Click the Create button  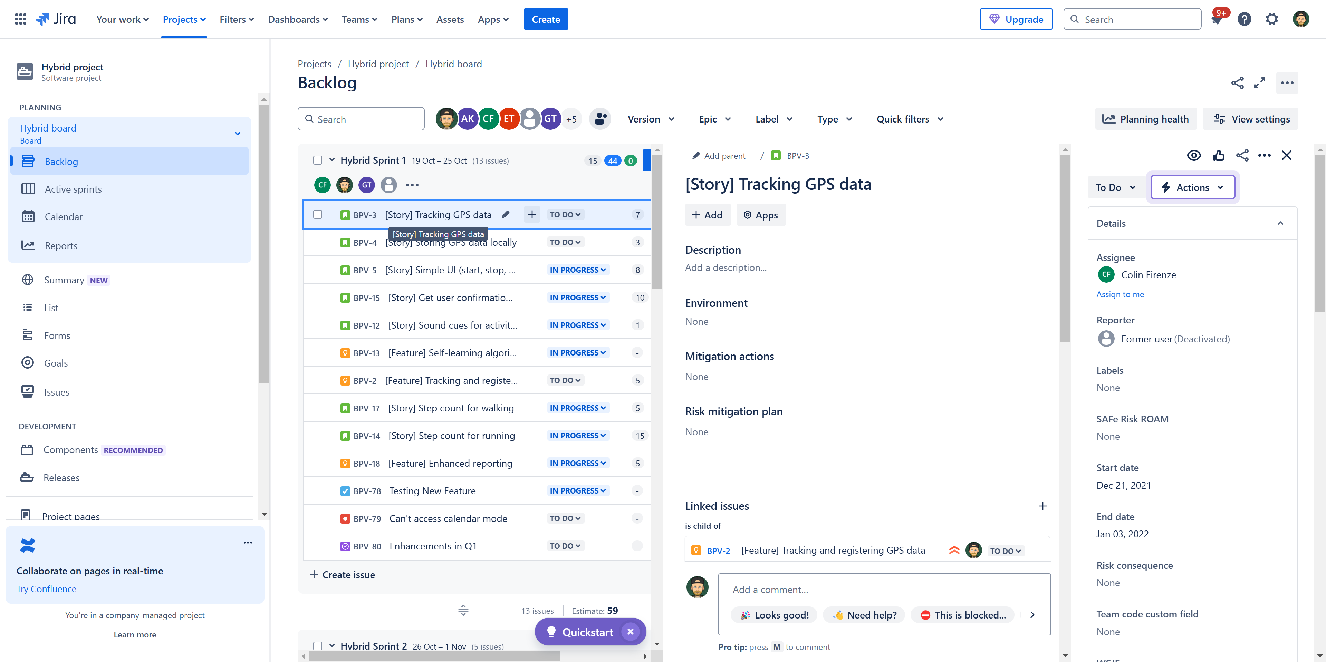click(546, 19)
